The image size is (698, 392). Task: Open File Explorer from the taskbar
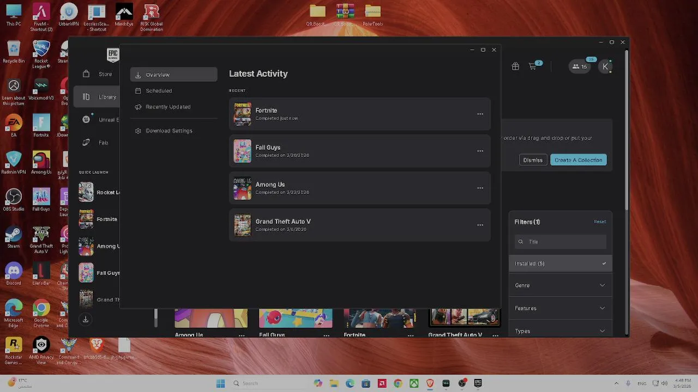[334, 383]
